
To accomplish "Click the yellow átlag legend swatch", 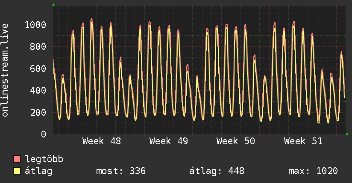I will coord(17,171).
